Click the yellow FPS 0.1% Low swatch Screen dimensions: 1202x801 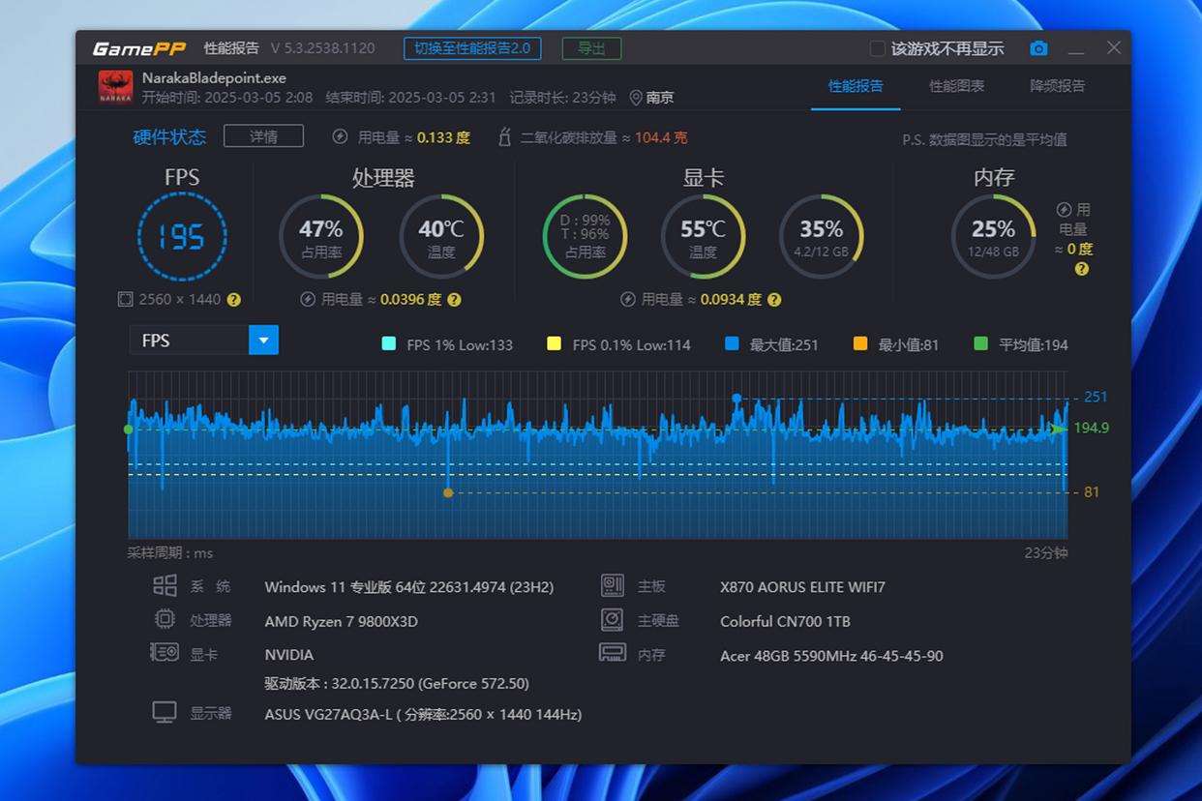point(554,343)
